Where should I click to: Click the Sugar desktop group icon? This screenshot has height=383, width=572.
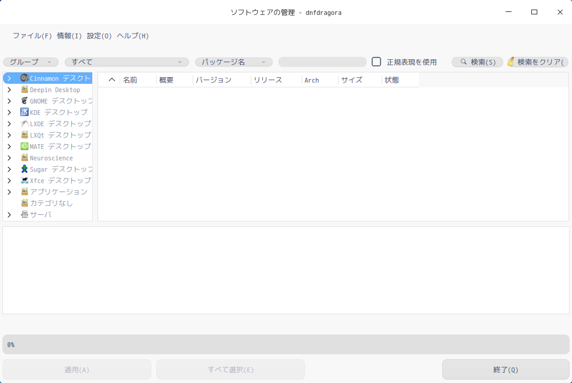[x=25, y=169]
